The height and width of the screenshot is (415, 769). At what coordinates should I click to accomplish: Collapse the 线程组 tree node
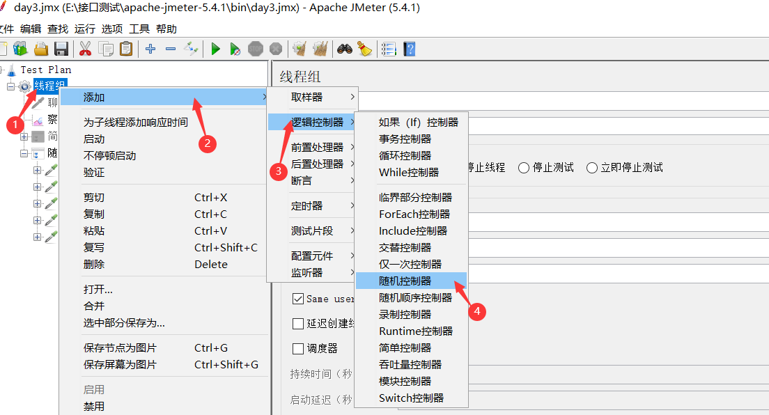pos(10,87)
